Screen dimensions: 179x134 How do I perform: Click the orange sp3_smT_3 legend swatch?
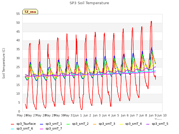tap(95, 124)
